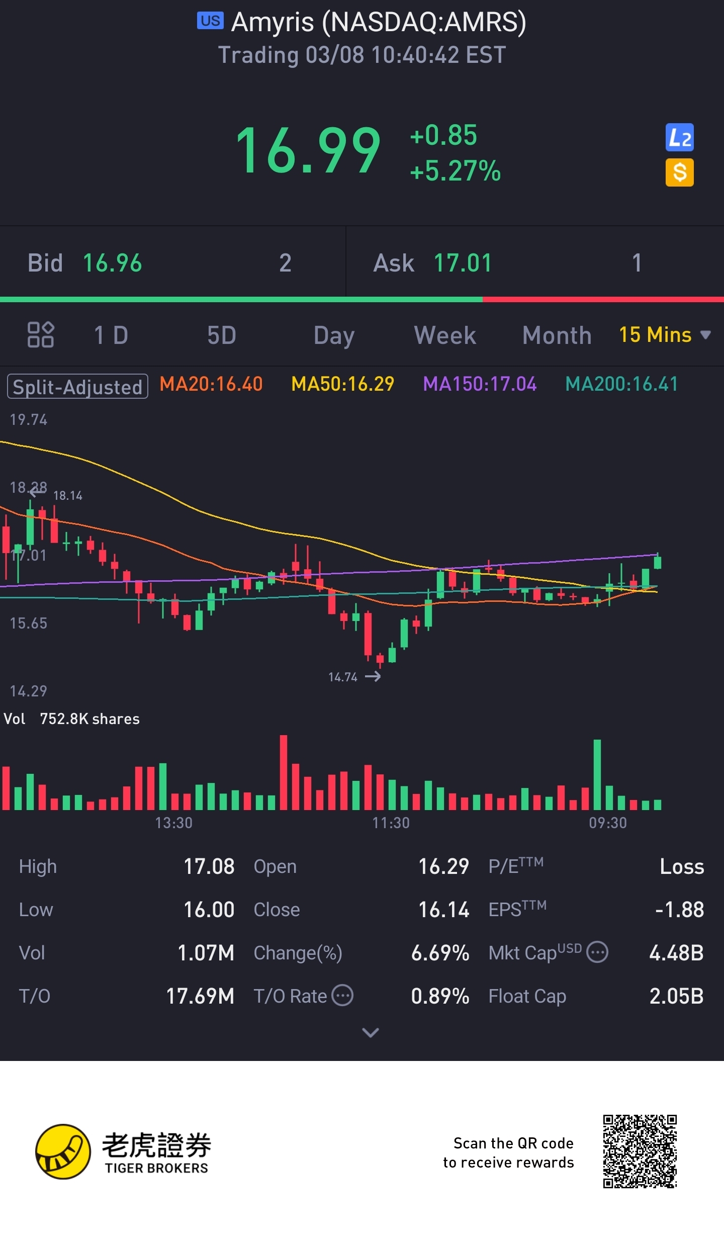This screenshot has height=1243, width=724.
Task: Tap the T/O Rate value 0.89%
Action: 440,996
